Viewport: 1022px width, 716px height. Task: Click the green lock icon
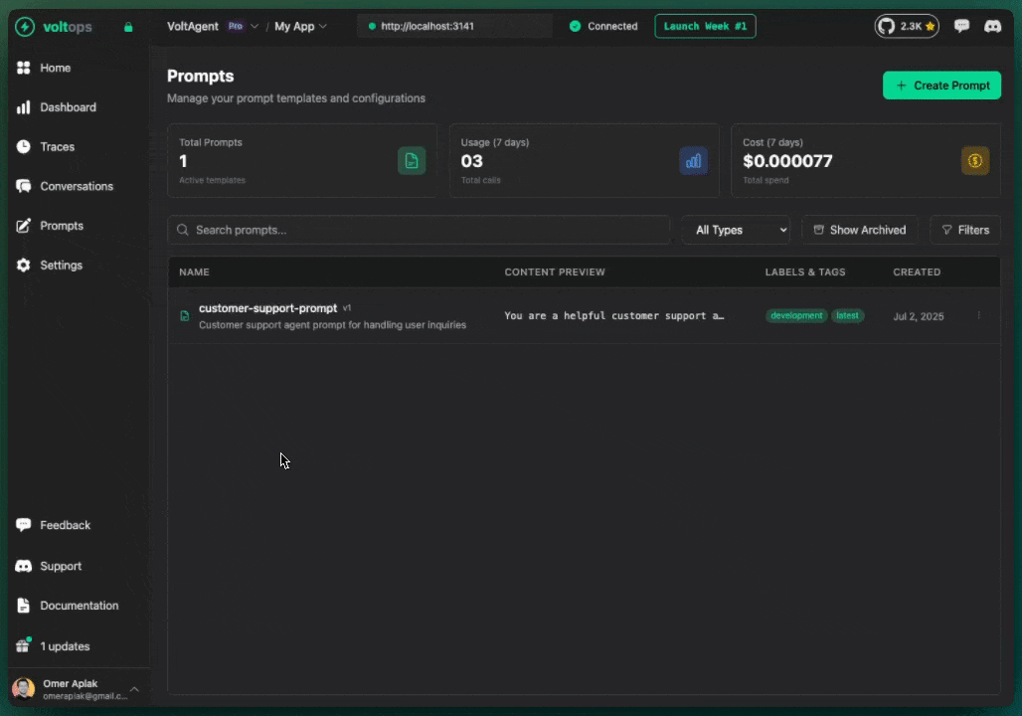point(128,27)
